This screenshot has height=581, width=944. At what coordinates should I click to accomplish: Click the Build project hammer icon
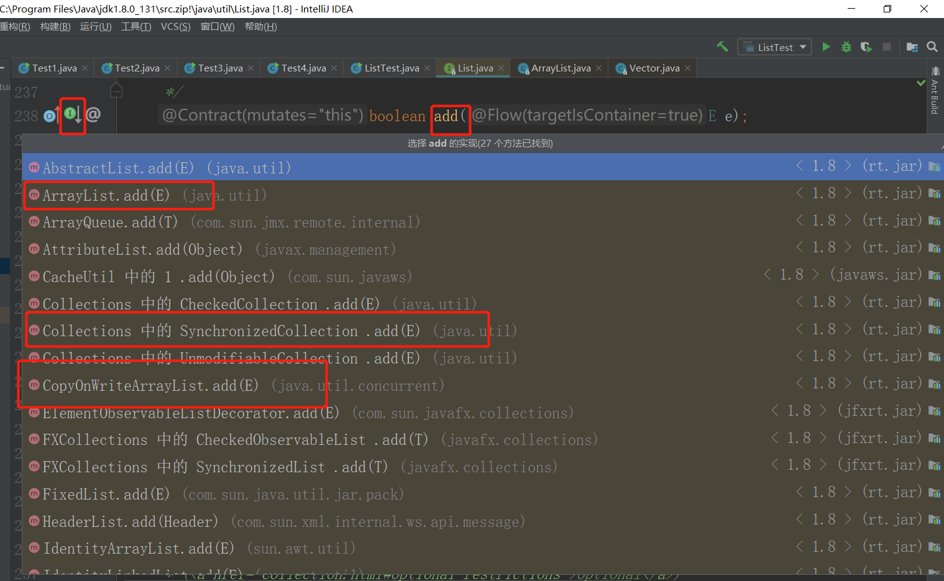[x=722, y=47]
